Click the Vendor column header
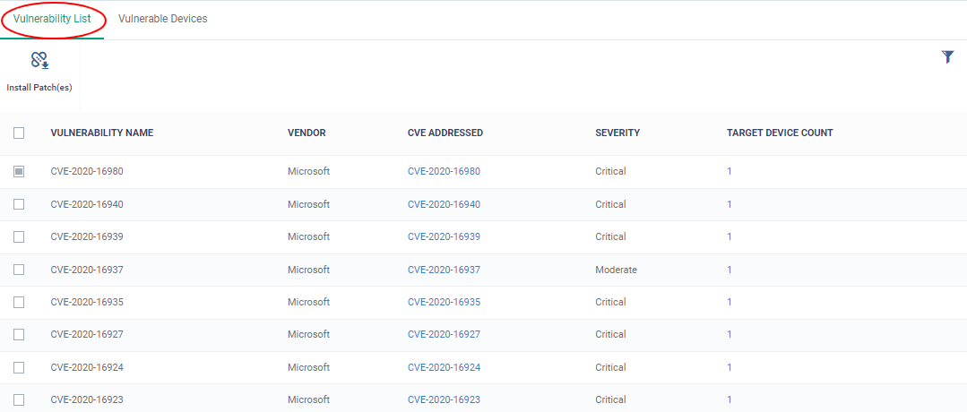967x412 pixels. click(x=307, y=133)
